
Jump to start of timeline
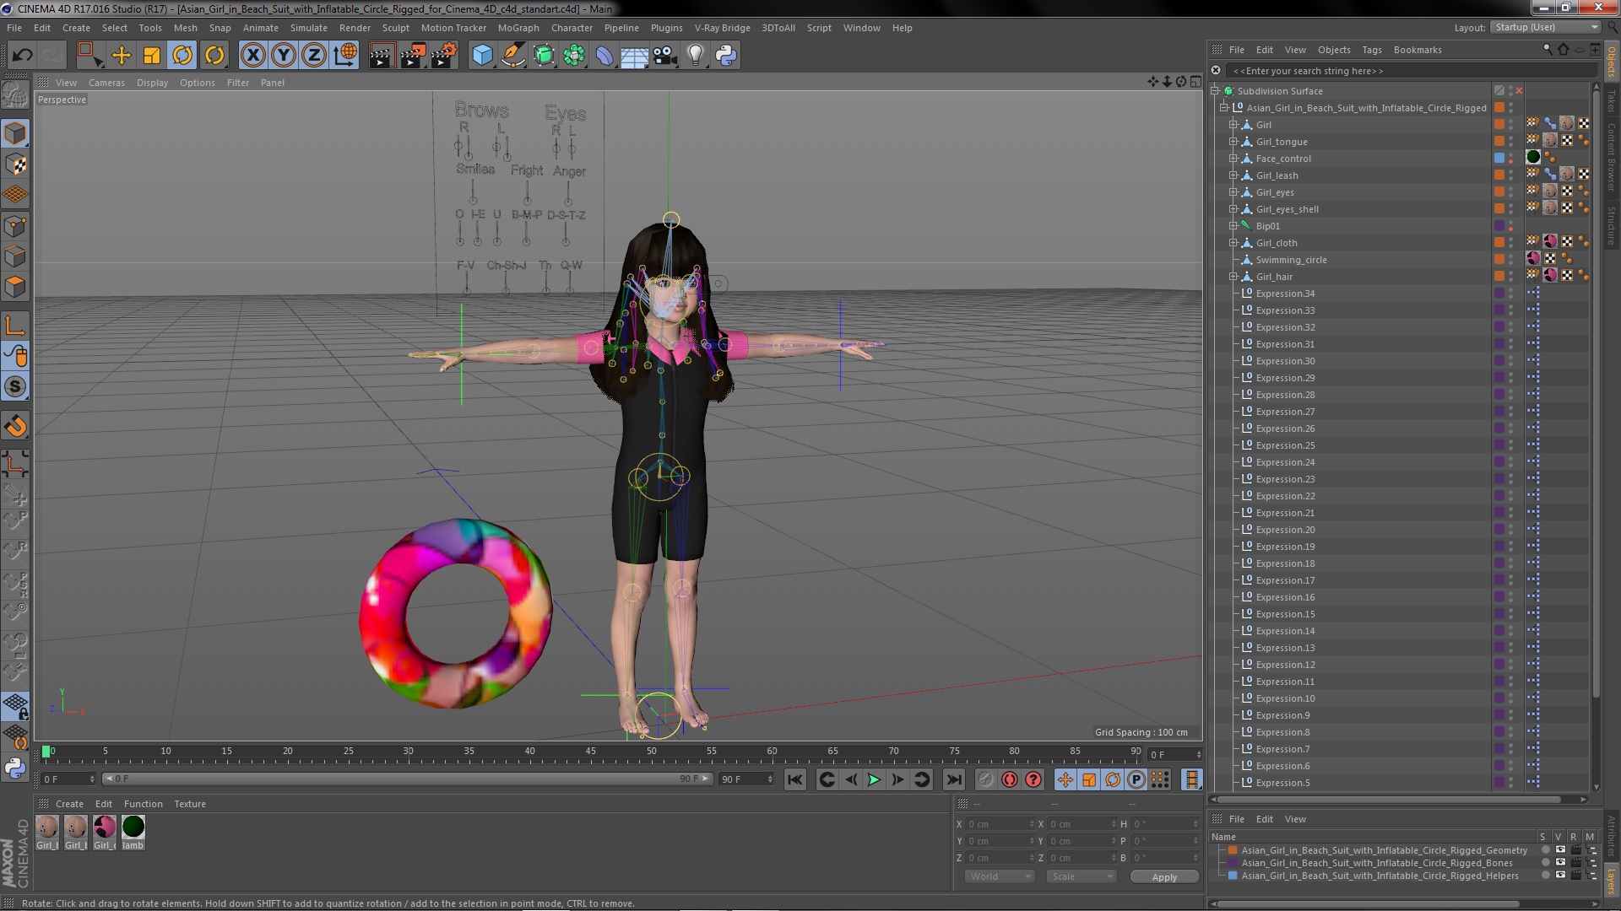click(795, 780)
